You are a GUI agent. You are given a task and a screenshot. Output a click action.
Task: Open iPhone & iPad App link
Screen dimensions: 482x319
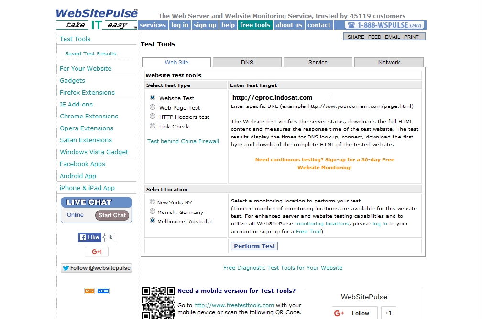point(87,188)
